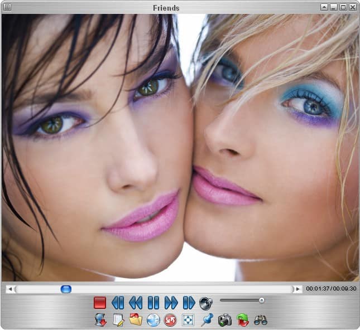The height and width of the screenshot is (330, 360).
Task: Adjust the volume slider knob
Action: [x=262, y=300]
